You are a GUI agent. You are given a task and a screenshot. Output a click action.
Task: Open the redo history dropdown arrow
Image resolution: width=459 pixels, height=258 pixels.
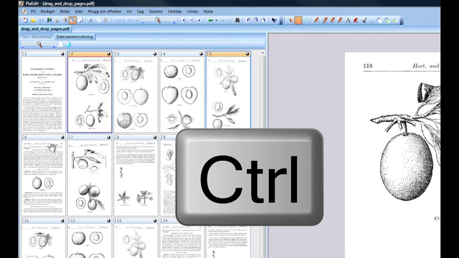click(x=136, y=20)
